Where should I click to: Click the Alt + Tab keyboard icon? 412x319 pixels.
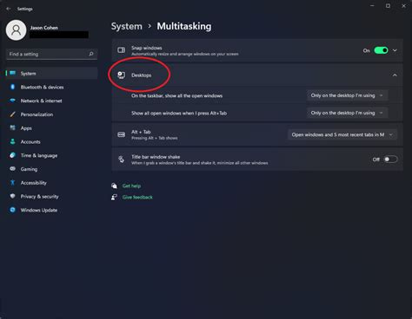(x=122, y=134)
